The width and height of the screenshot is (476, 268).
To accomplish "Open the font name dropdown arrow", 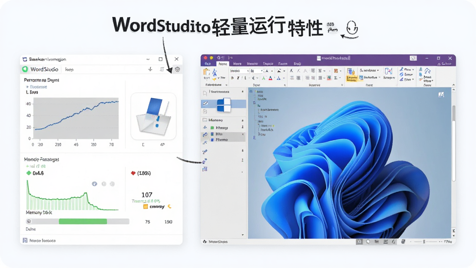I will click(x=248, y=71).
